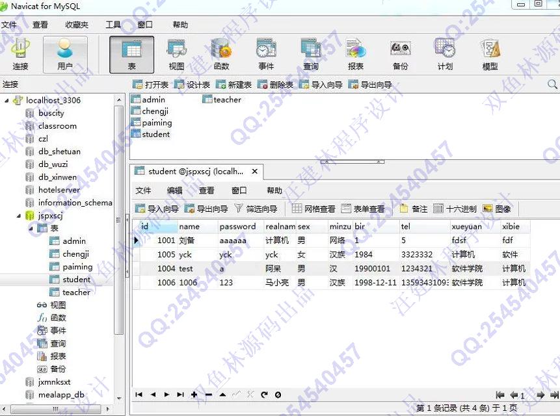Collapse the jspxscj database node

pyautogui.click(x=19, y=216)
